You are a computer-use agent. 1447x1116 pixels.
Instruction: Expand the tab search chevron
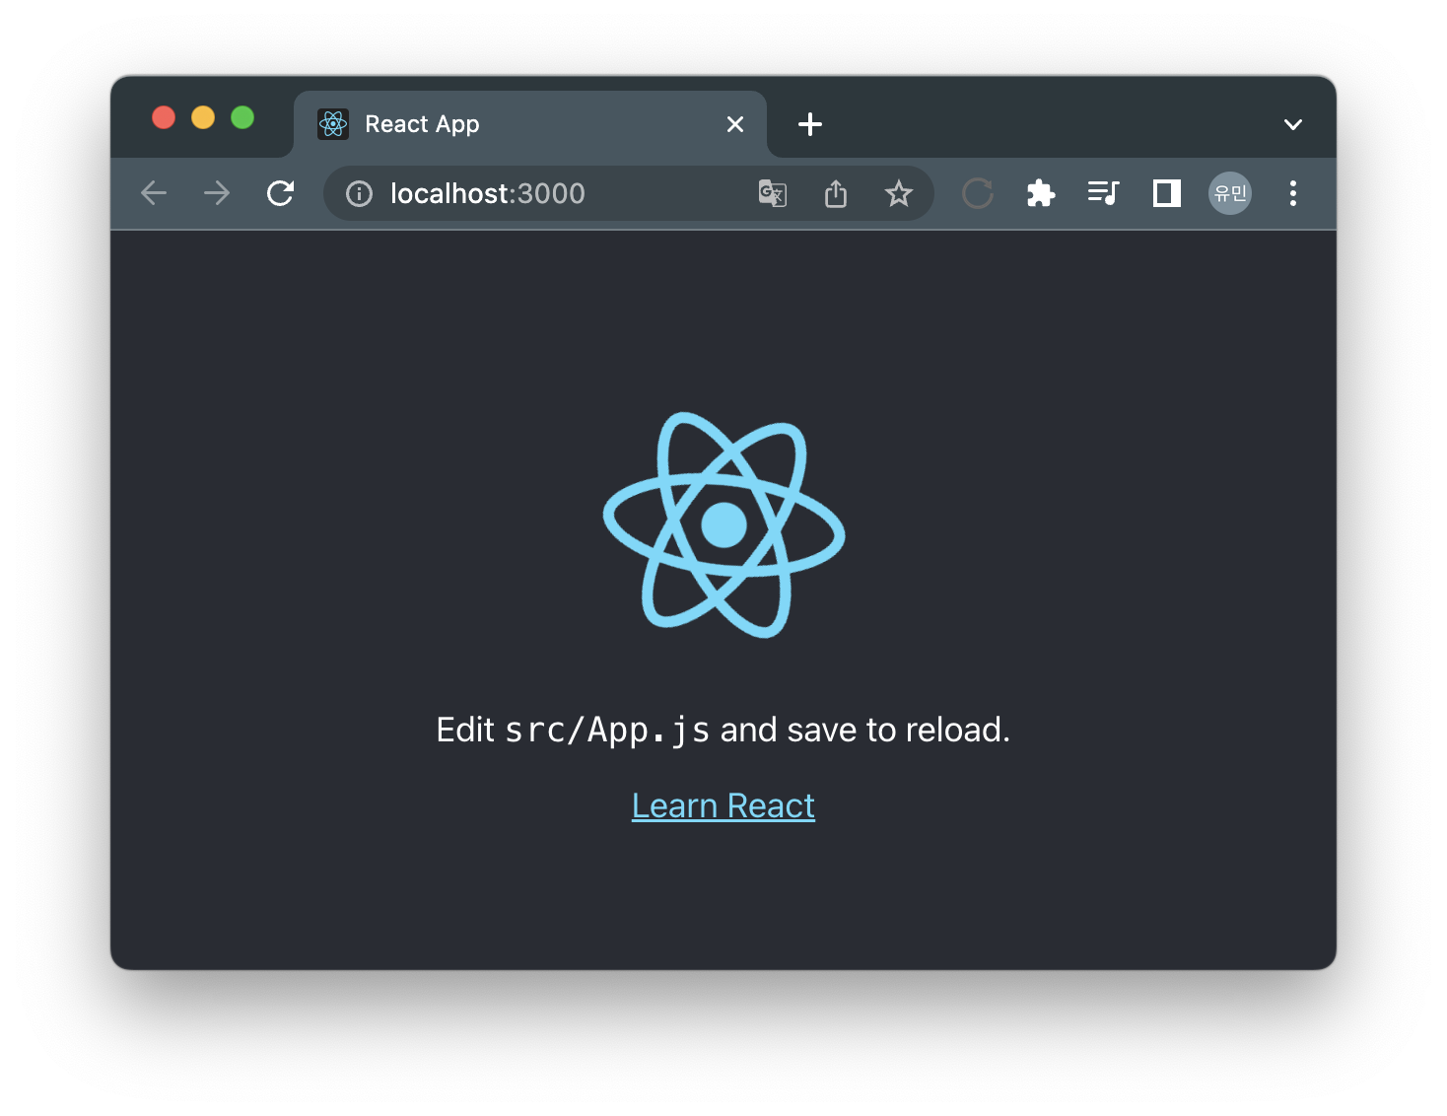(1293, 124)
